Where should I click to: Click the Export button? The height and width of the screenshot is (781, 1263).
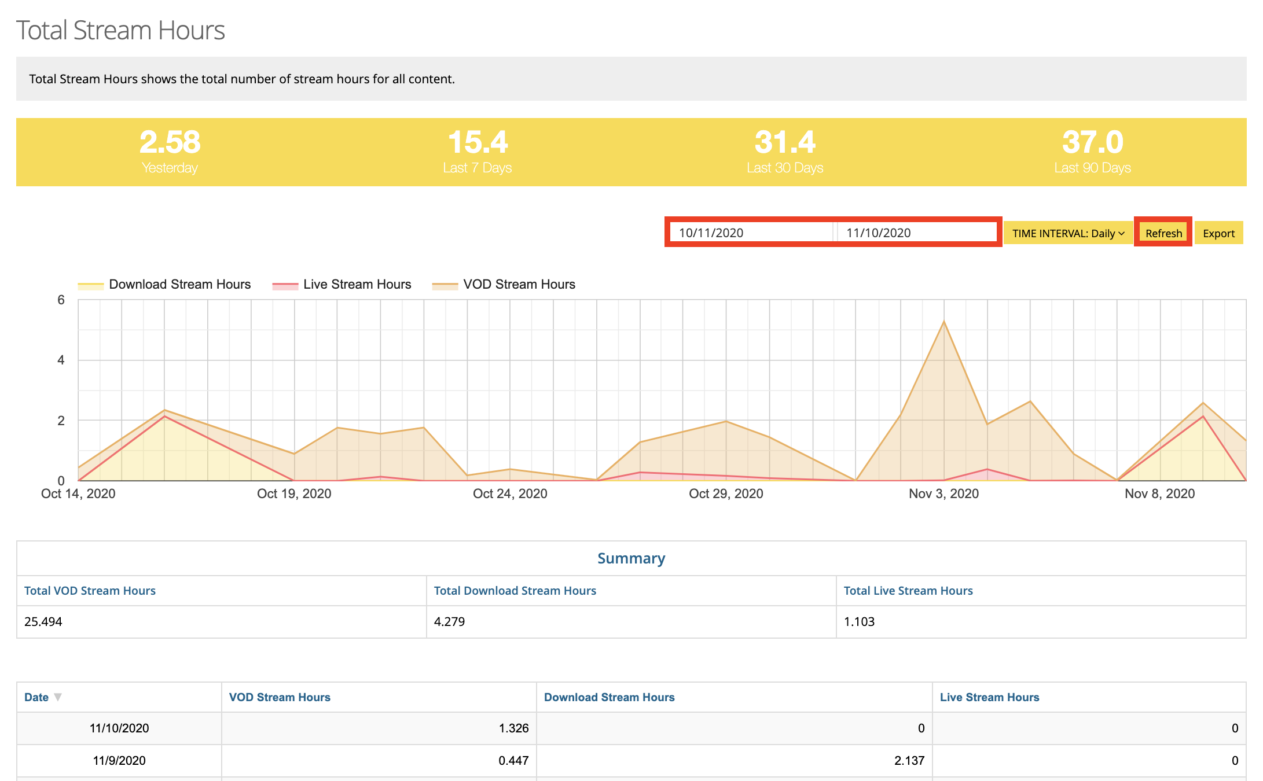point(1218,233)
